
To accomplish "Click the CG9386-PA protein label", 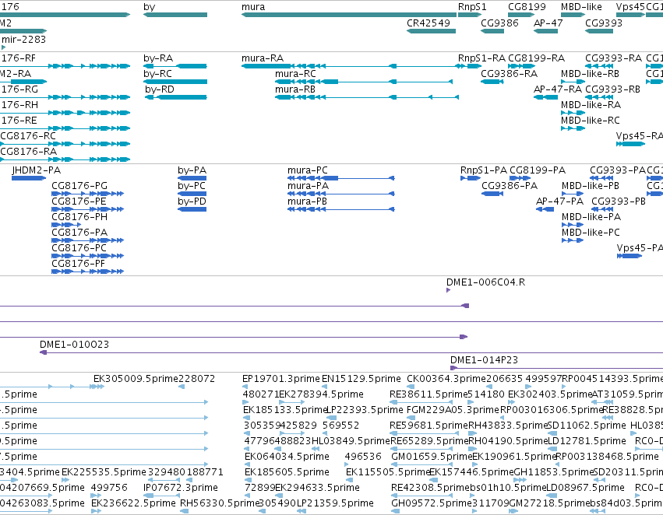I will [510, 186].
